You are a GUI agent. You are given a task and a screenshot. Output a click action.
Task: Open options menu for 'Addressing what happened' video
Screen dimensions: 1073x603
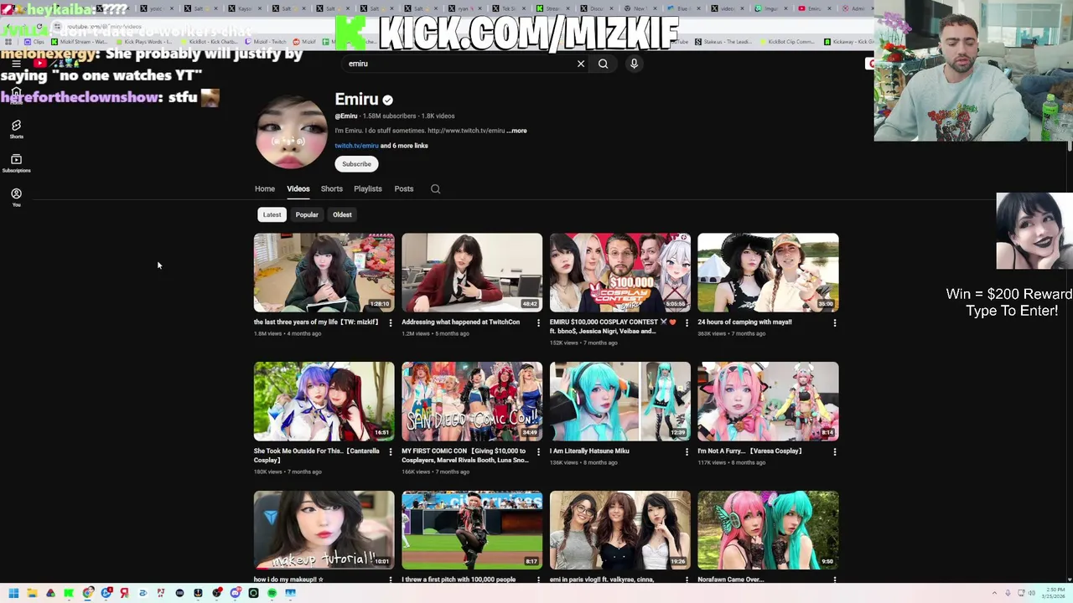[x=538, y=322]
